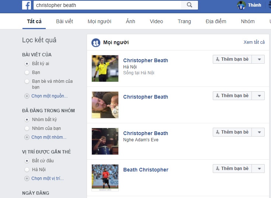The image size is (271, 198).
Task: Select Bạn radio option
Action: [x=27, y=73]
